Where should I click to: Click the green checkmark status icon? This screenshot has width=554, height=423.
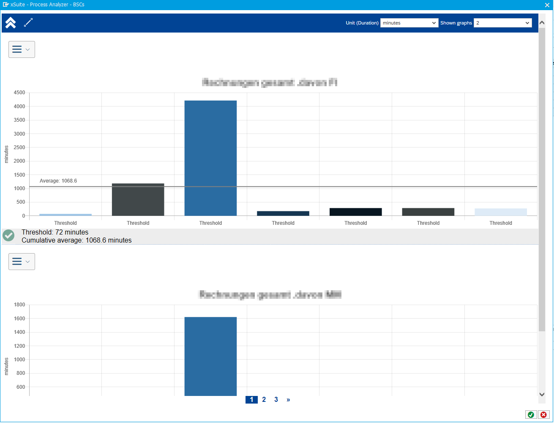click(x=8, y=236)
